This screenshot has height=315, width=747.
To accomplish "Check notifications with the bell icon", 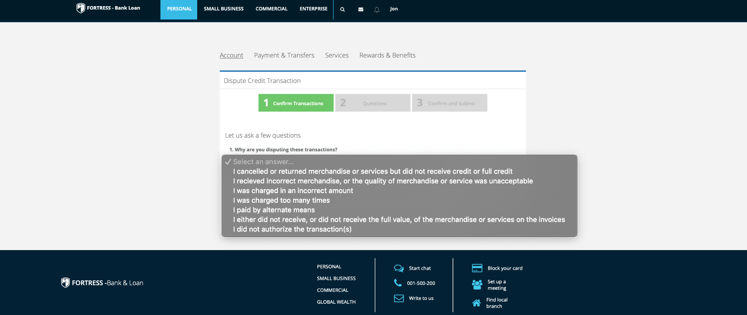I will [x=377, y=10].
